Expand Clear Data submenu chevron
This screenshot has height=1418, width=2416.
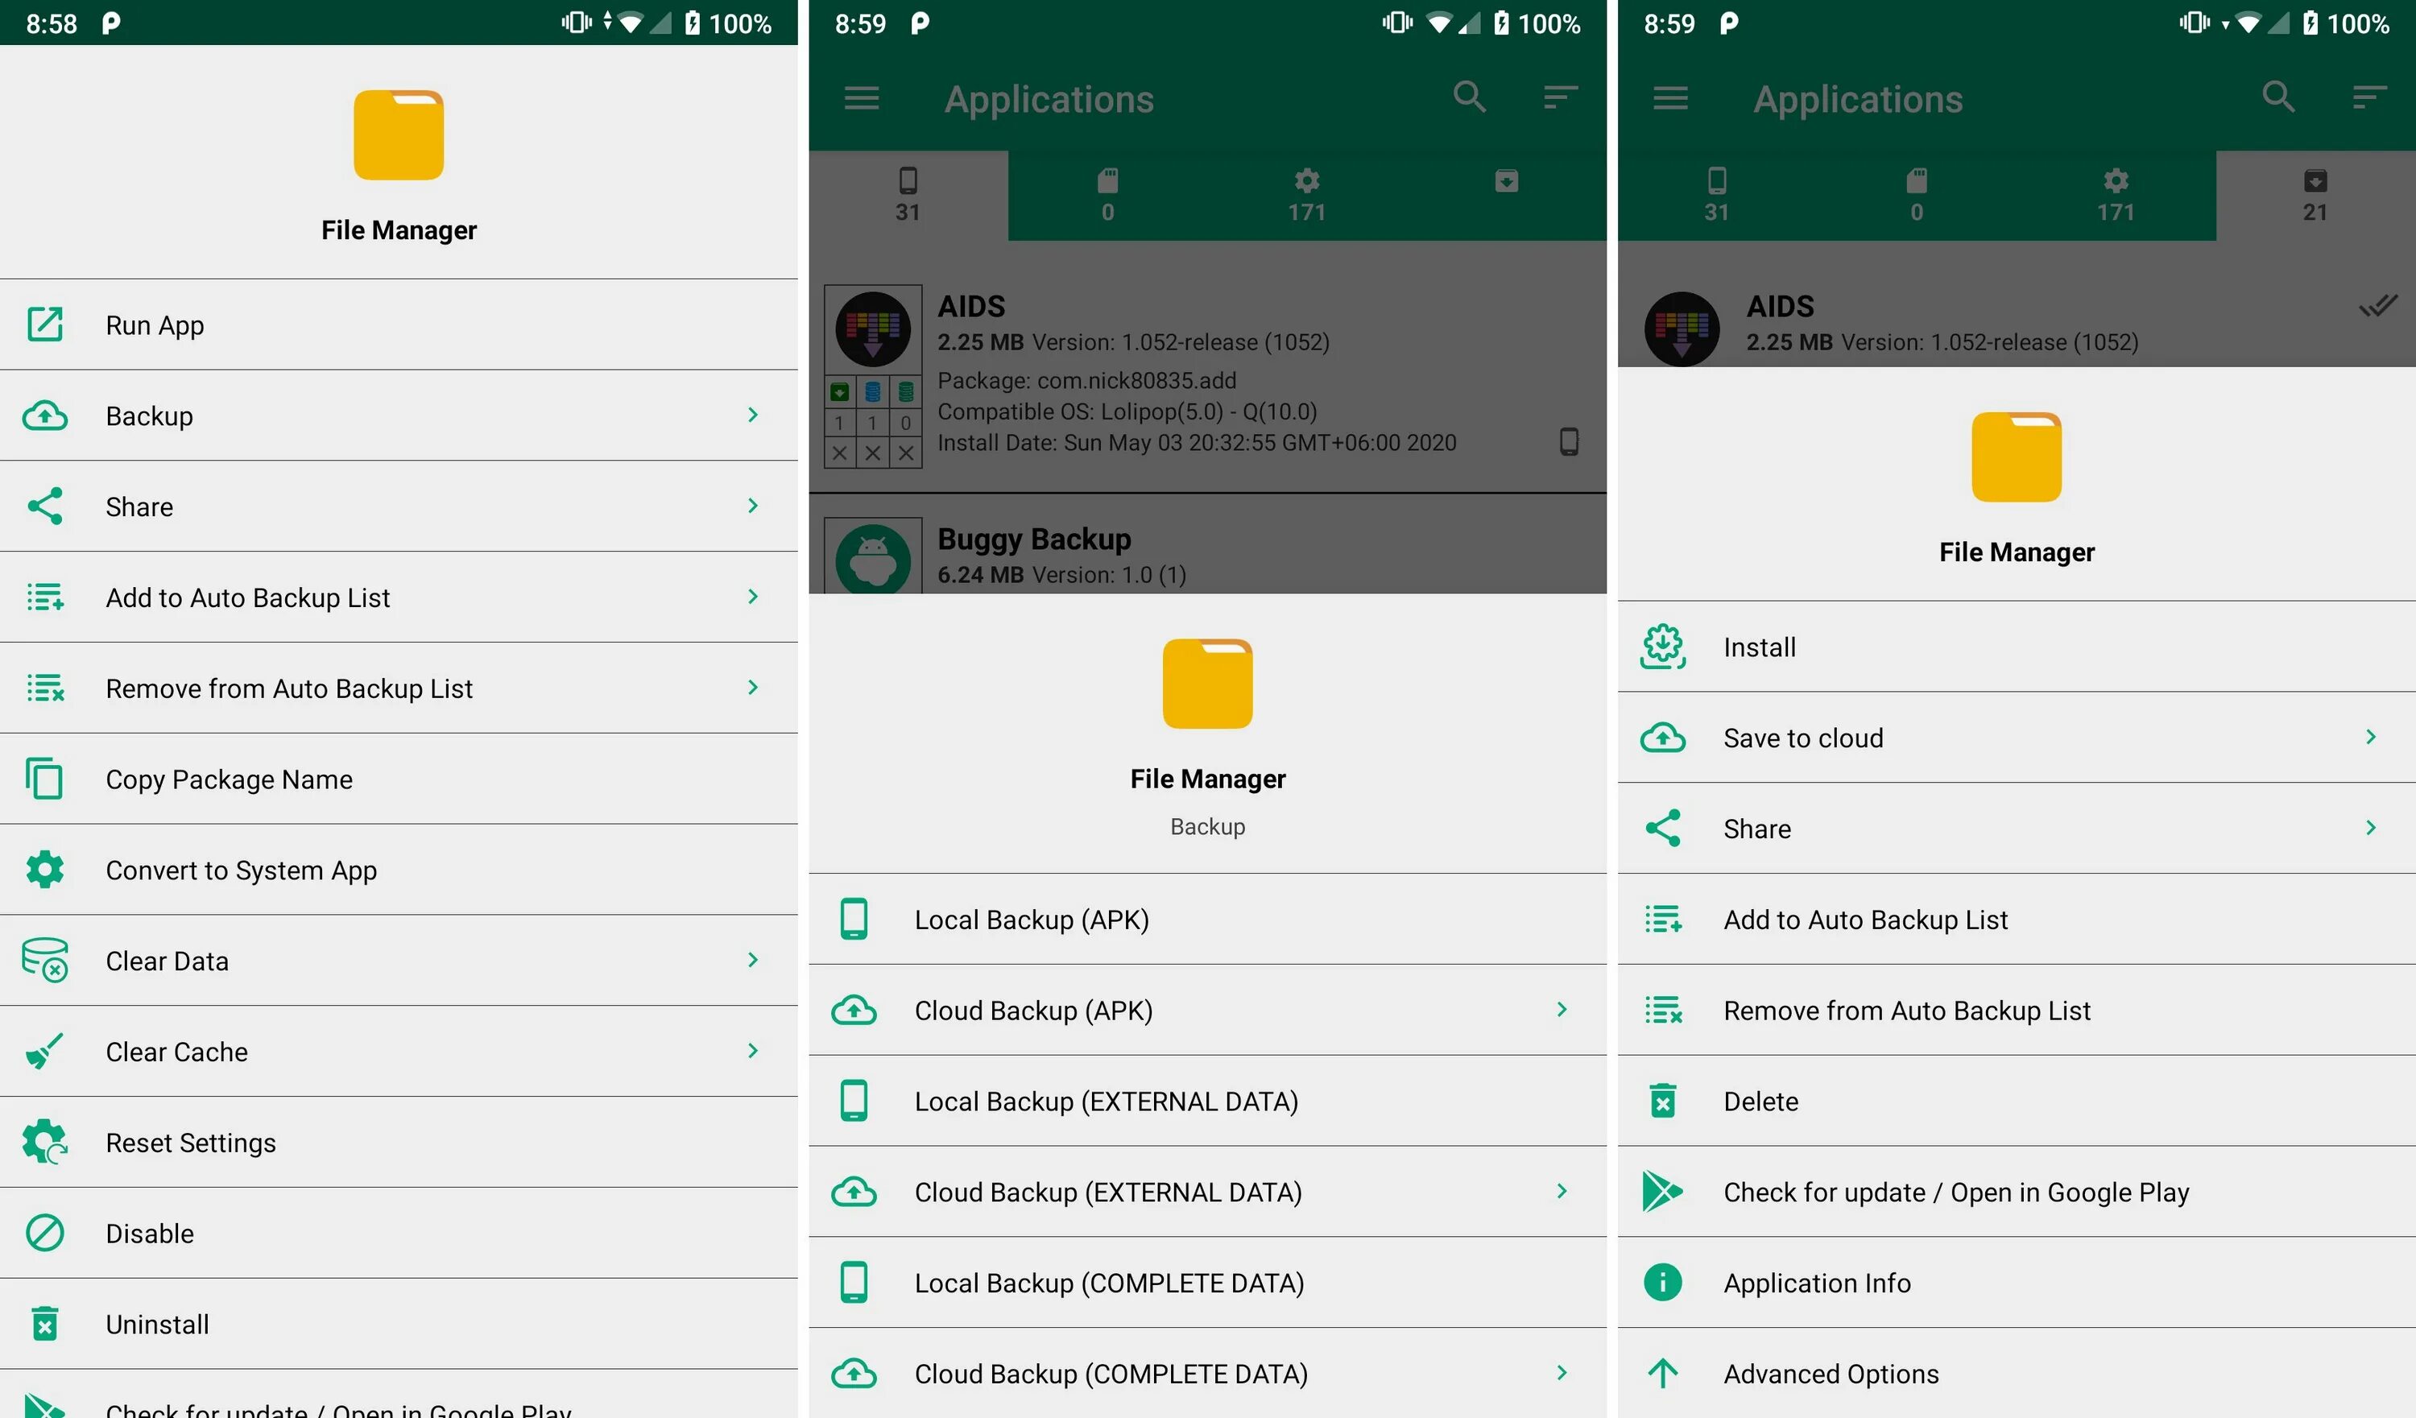753,961
